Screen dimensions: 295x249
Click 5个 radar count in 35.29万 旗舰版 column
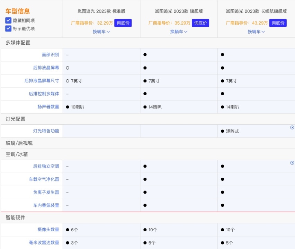(152, 243)
